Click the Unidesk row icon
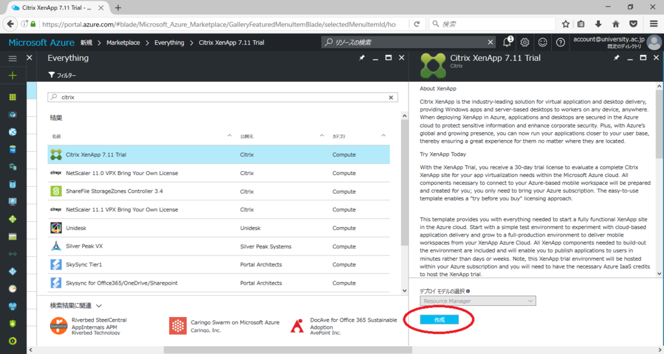 [56, 228]
